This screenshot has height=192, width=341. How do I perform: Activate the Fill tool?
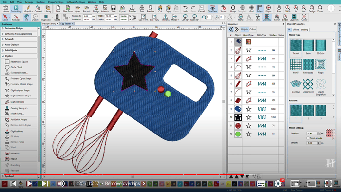click(x=27, y=18)
